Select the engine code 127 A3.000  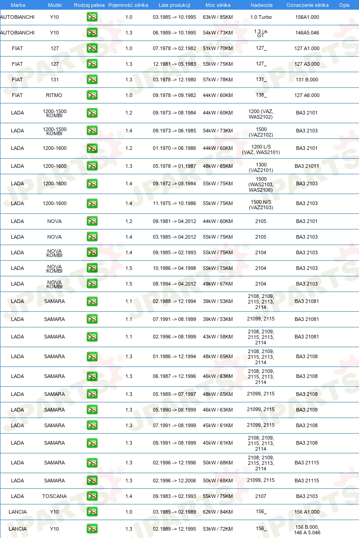coord(307,64)
